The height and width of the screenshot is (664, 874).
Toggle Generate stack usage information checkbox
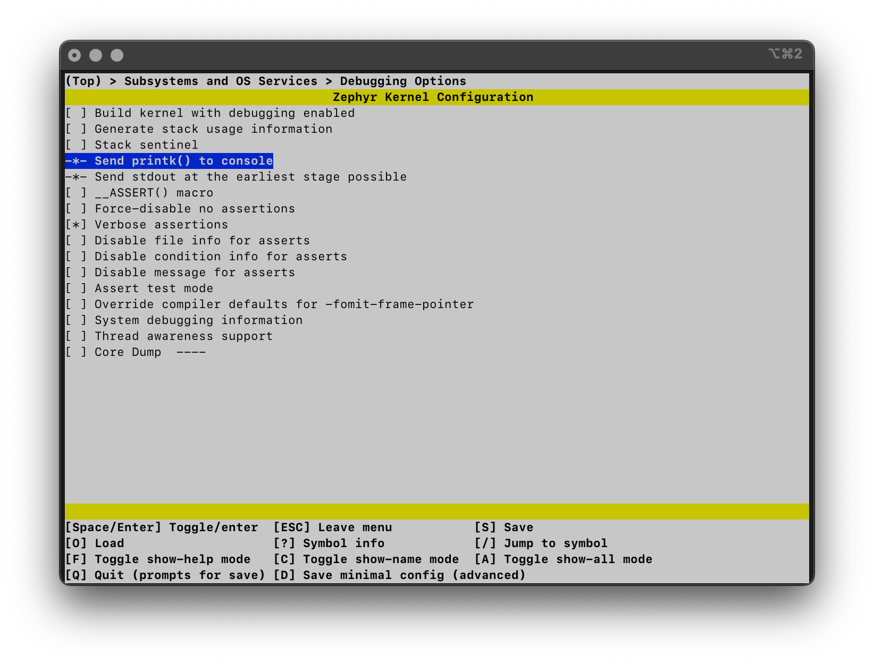click(x=76, y=129)
